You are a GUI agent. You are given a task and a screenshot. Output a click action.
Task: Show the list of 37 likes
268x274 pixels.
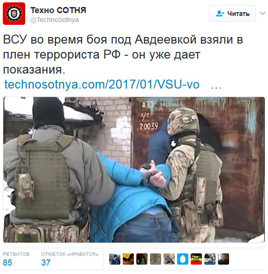(x=70, y=259)
